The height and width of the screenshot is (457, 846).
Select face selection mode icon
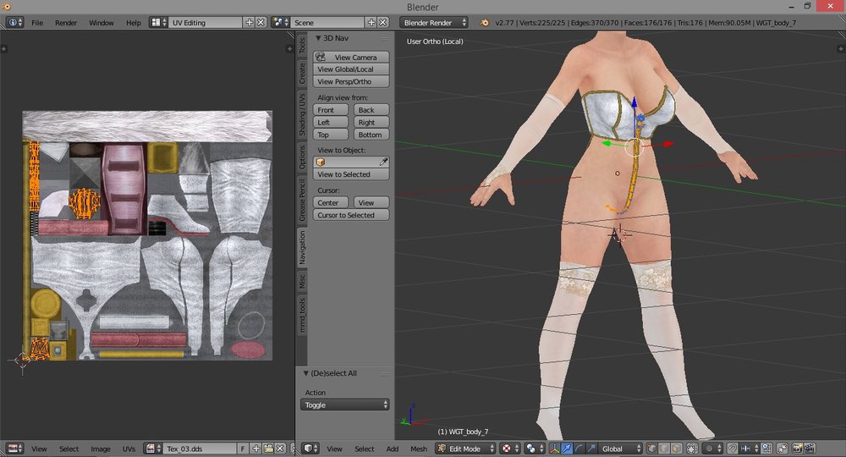[x=676, y=449]
